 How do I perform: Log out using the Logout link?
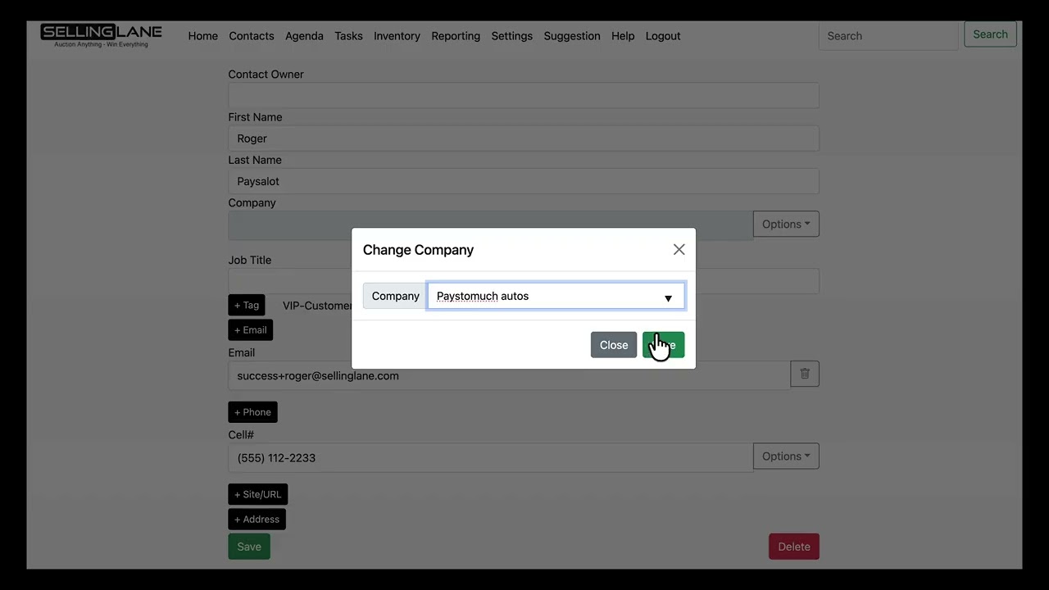663,36
